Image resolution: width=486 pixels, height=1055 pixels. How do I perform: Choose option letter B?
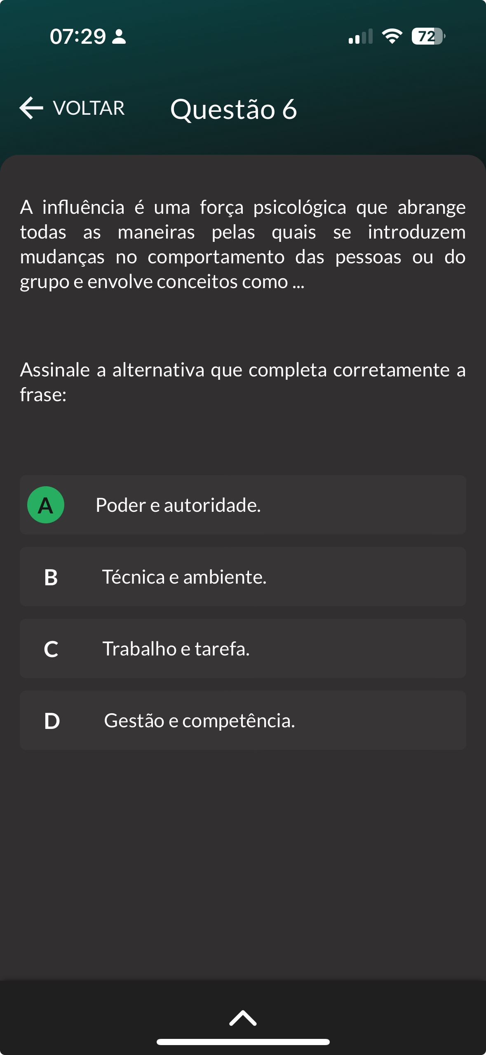pos(51,577)
